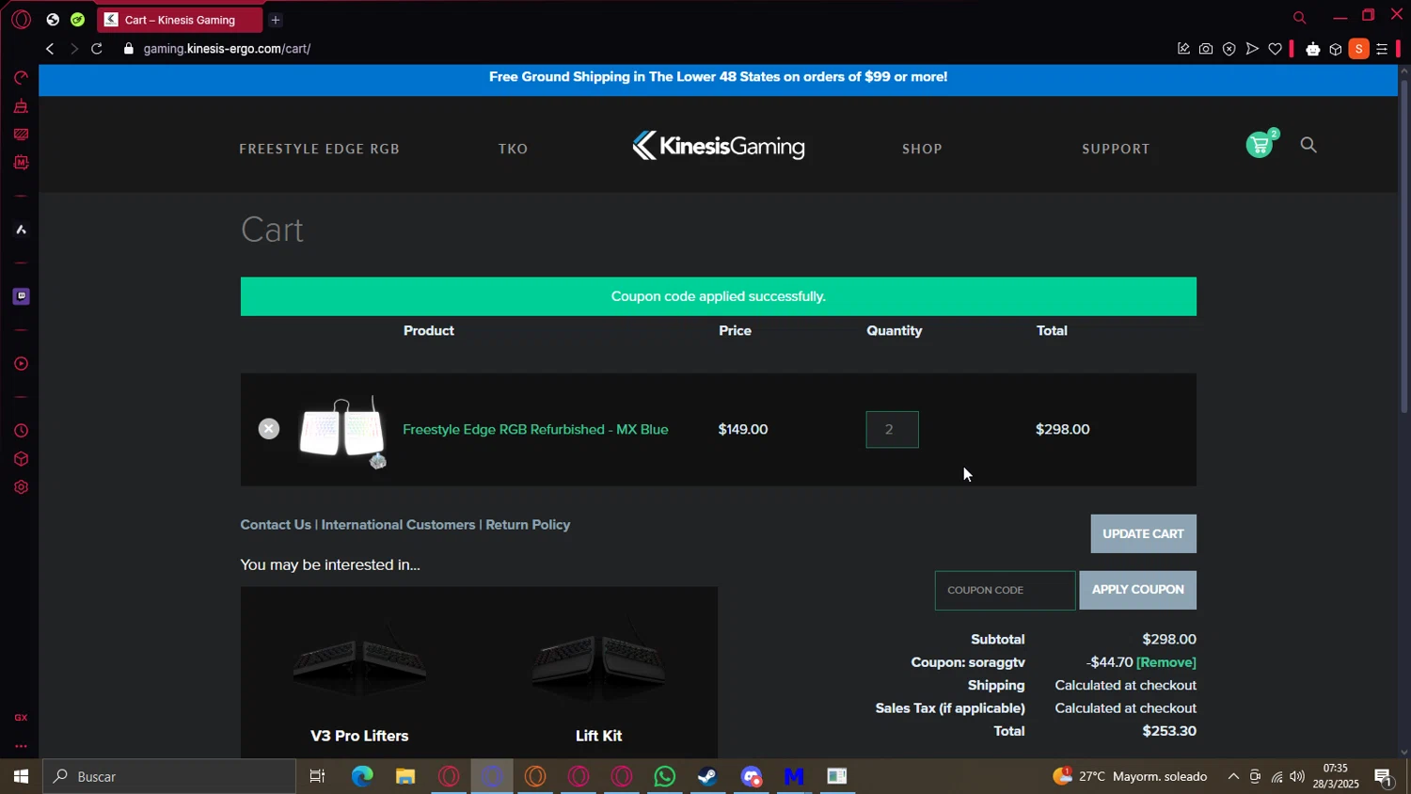Open the sidebar three-dots setup menu
Screen dimensions: 1411x794
pos(21,746)
